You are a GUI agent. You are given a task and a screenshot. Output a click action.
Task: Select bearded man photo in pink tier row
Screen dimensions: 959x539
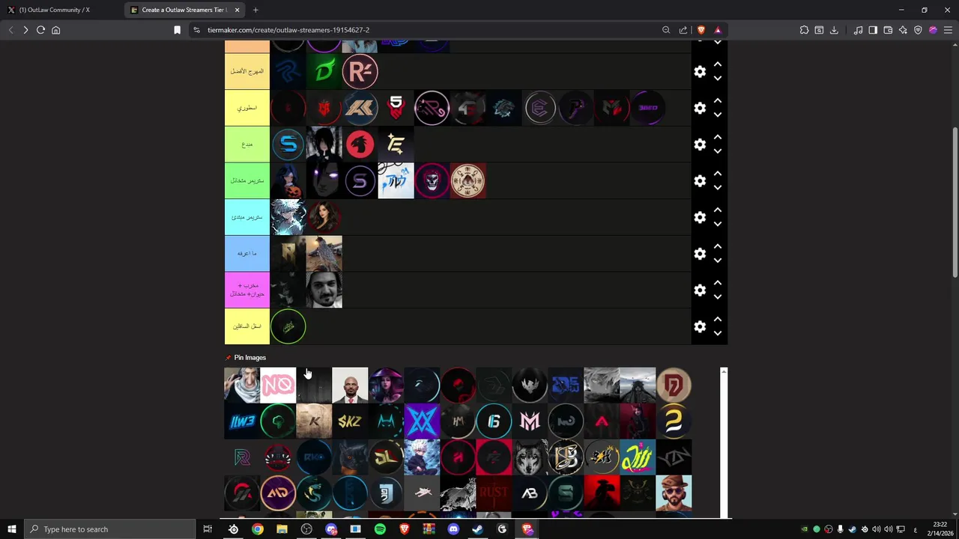[324, 290]
